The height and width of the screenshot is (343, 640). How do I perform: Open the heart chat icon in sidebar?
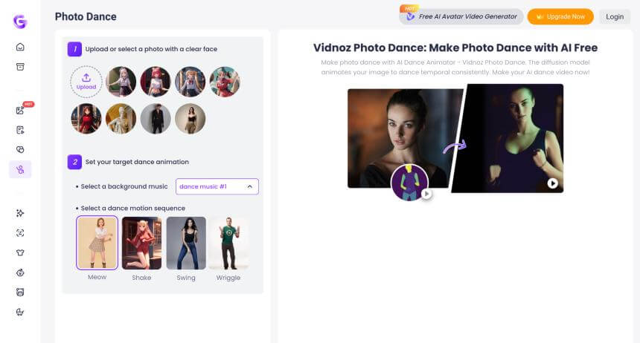(20, 149)
